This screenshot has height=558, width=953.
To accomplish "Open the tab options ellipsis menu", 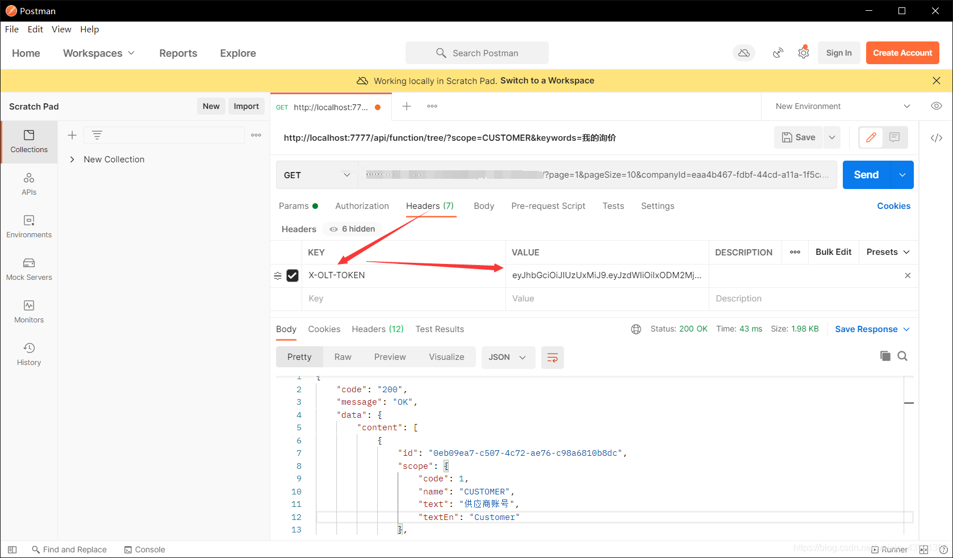I will tap(432, 106).
